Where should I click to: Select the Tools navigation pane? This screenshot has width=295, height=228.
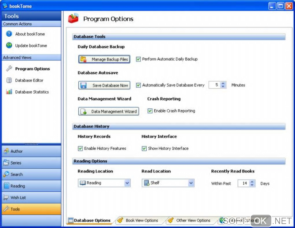(31, 209)
